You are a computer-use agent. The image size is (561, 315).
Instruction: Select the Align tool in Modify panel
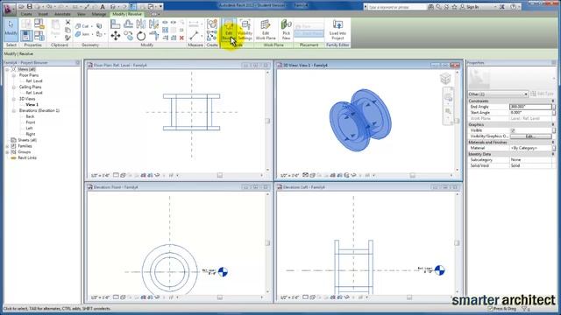point(115,24)
